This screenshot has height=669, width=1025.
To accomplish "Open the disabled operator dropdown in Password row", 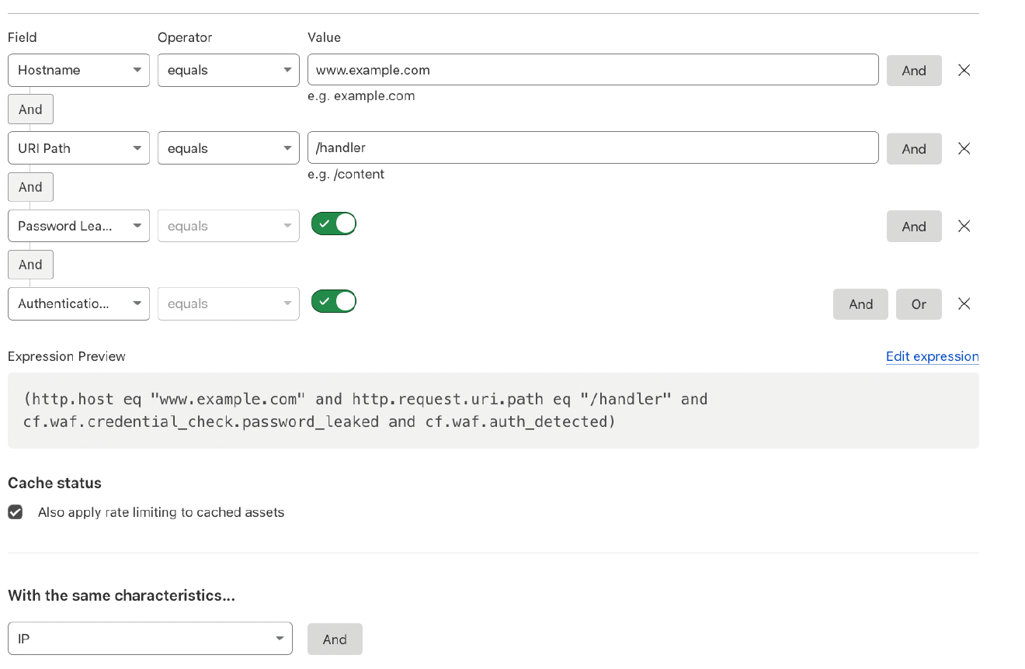I will 228,226.
